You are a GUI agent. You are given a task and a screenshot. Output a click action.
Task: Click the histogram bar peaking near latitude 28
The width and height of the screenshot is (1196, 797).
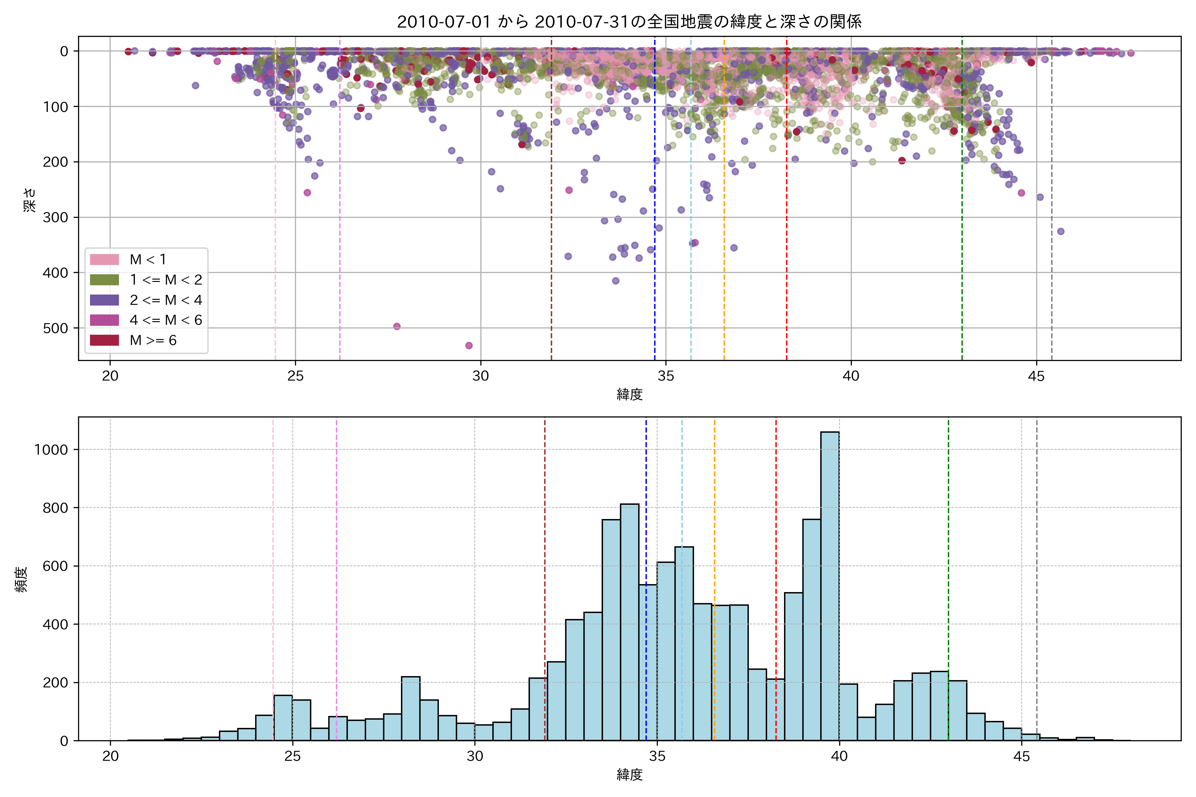410,709
